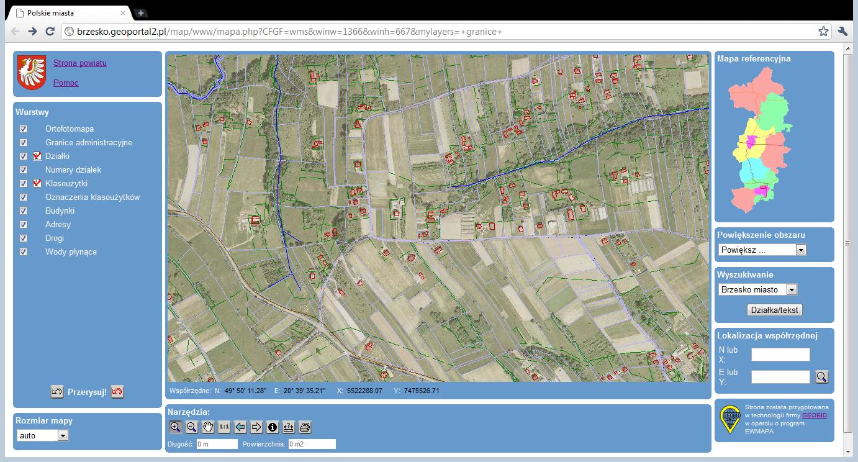Go to previous map view arrow
Viewport: 858px width, 462px height.
coord(240,427)
